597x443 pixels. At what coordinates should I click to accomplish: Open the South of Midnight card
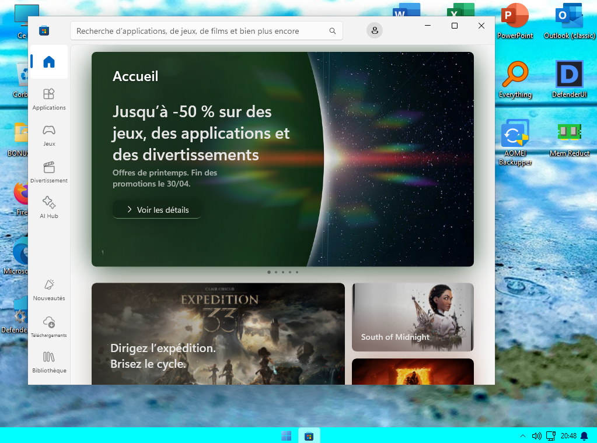413,317
